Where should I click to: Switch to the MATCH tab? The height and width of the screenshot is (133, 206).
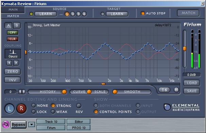tap(13, 16)
